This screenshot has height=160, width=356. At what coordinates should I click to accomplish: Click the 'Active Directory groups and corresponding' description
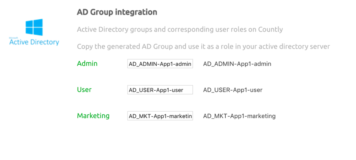[x=180, y=29]
